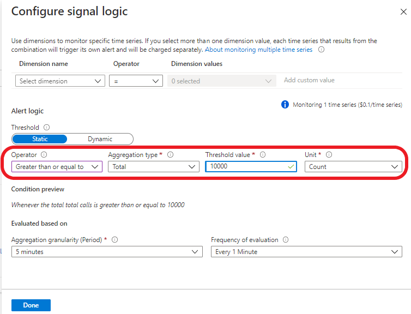Screen dimensions: 411x314
Task: Expand the dimension operator '=' dropdown
Action: pos(136,81)
